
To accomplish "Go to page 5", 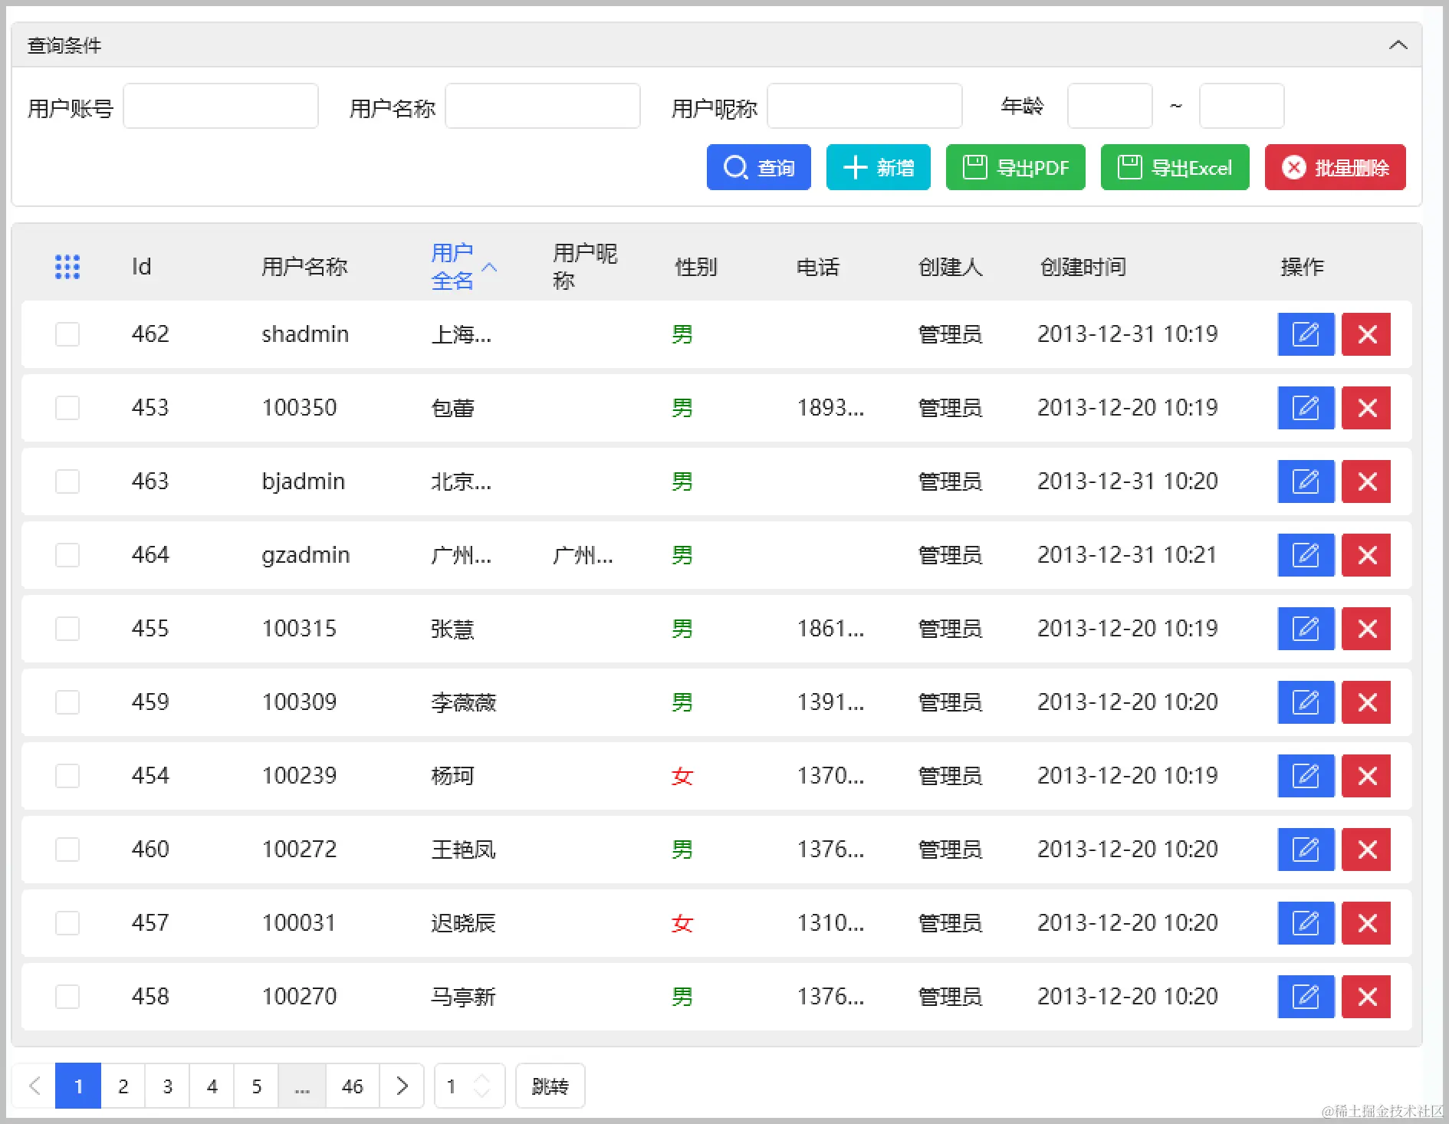I will point(256,1086).
